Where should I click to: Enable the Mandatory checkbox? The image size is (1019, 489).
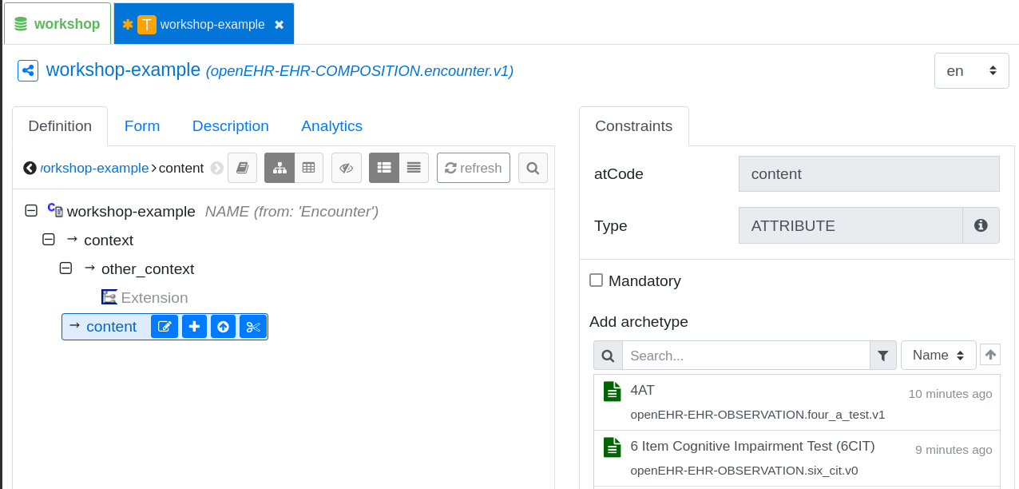(x=596, y=280)
